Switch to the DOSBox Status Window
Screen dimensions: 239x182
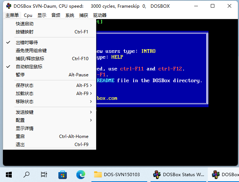[x=178, y=175]
